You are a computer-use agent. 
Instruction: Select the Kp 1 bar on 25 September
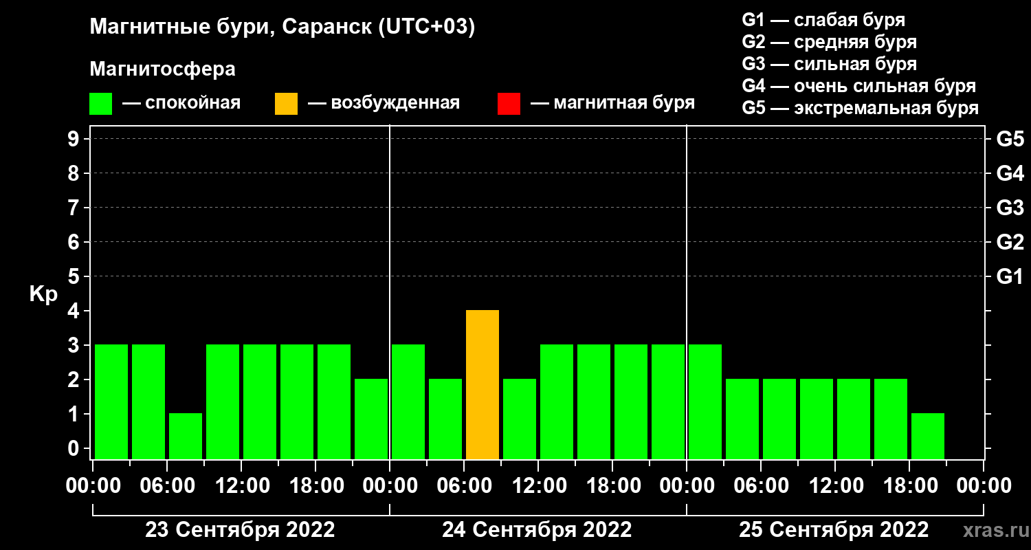pyautogui.click(x=928, y=436)
